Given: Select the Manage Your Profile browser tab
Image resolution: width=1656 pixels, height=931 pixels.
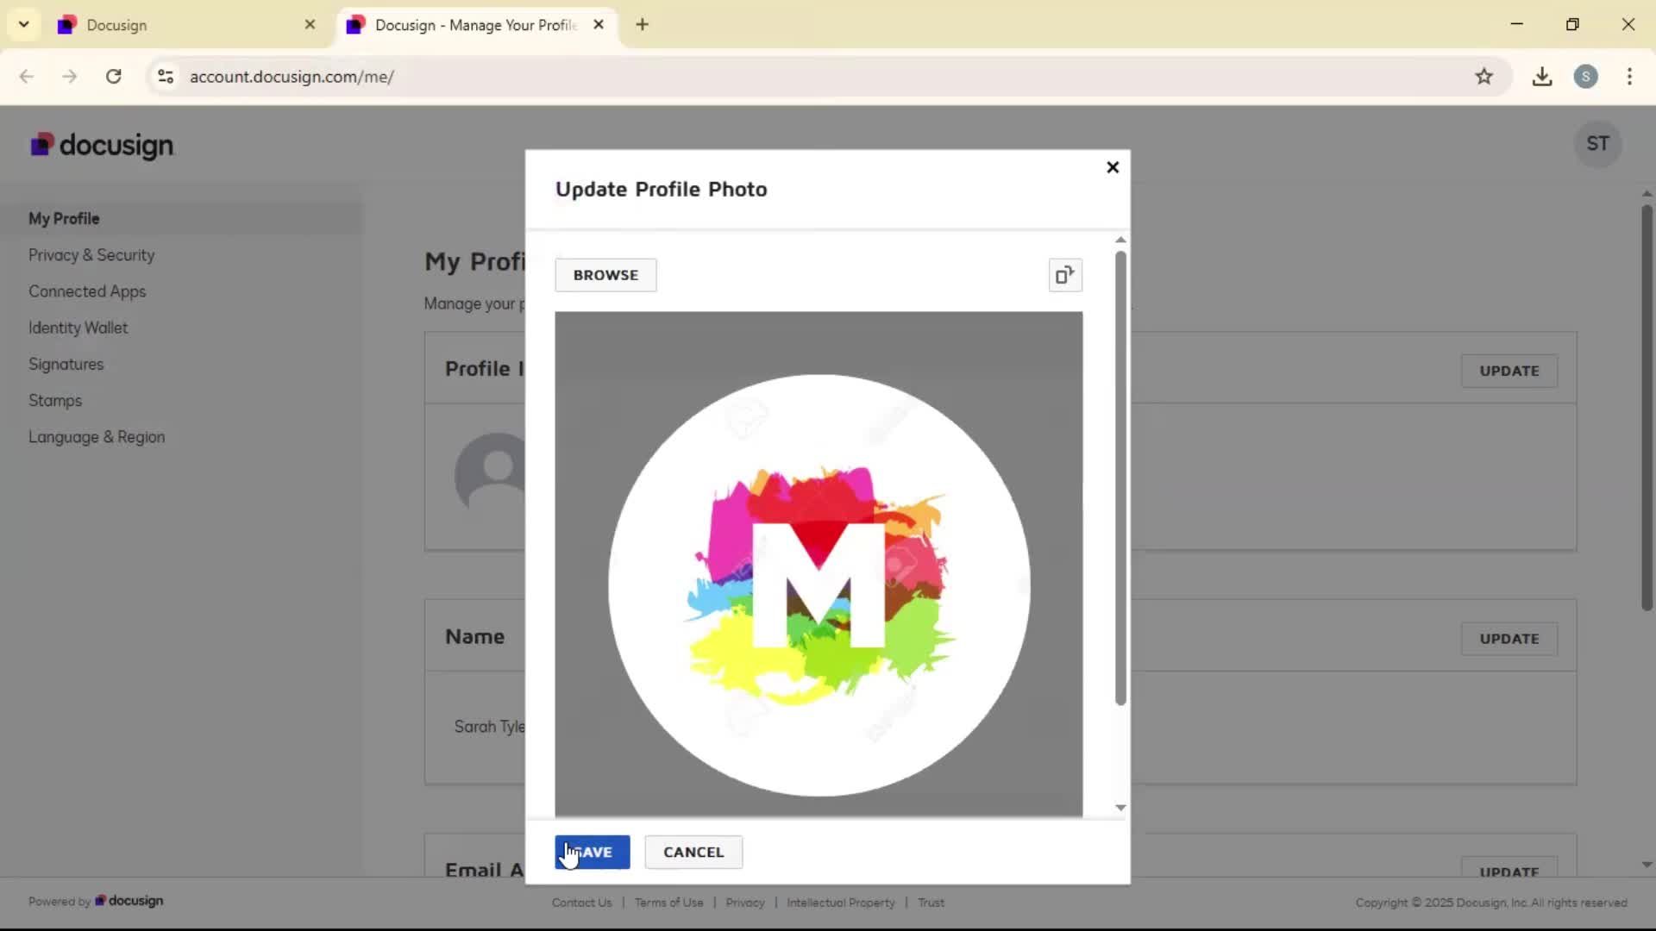Looking at the screenshot, I should (x=474, y=25).
